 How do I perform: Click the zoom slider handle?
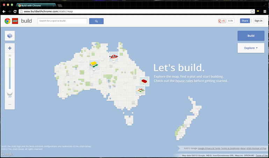point(10,92)
